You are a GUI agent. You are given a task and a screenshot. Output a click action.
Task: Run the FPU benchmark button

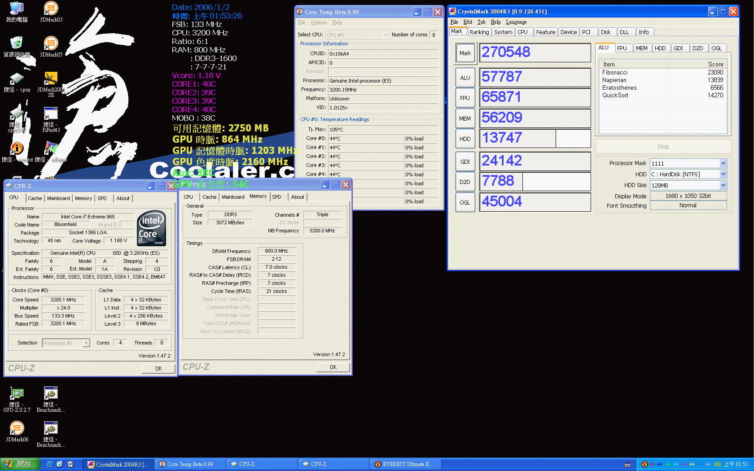(x=465, y=98)
